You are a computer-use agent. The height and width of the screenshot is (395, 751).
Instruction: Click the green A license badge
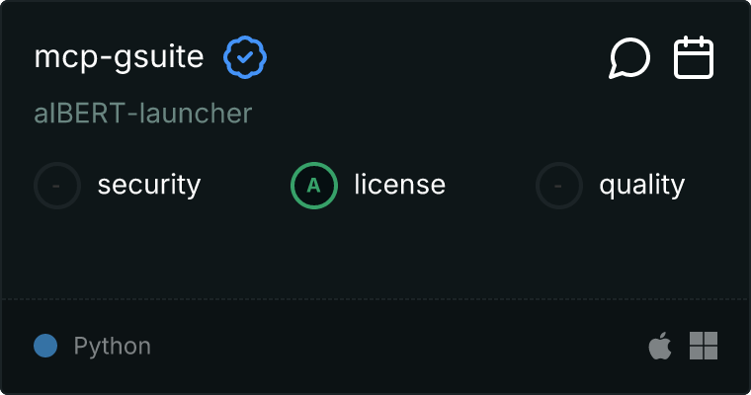point(314,185)
